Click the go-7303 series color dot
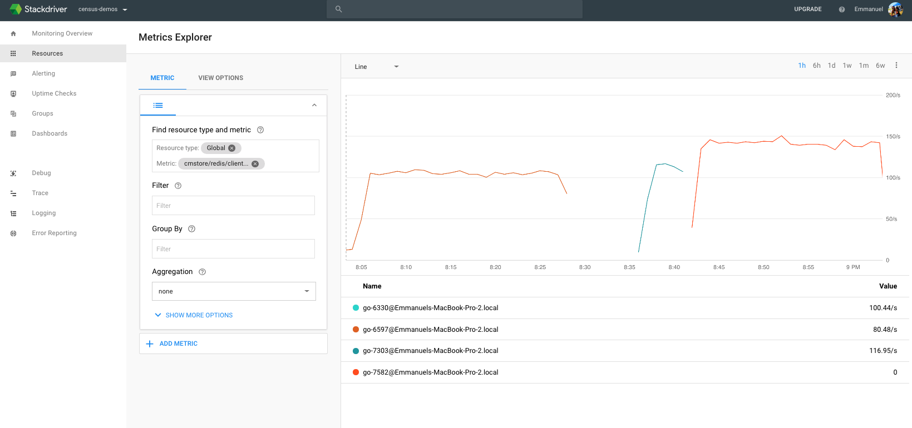 356,351
